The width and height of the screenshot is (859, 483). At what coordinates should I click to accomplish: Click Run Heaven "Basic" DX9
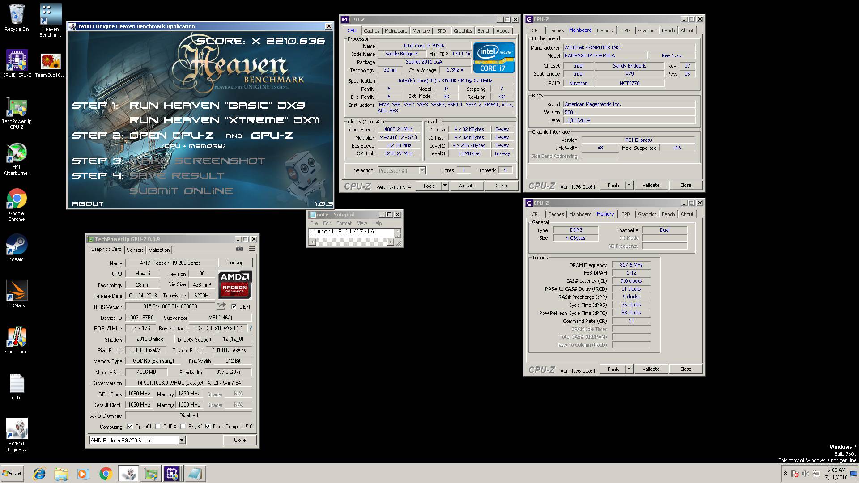coord(217,106)
